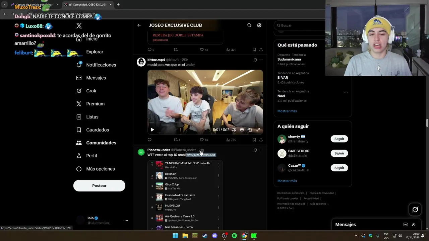Viewport: 429px width, 241px height.
Task: Bookmark the kittoz.mp4 video post
Action: tap(254, 140)
